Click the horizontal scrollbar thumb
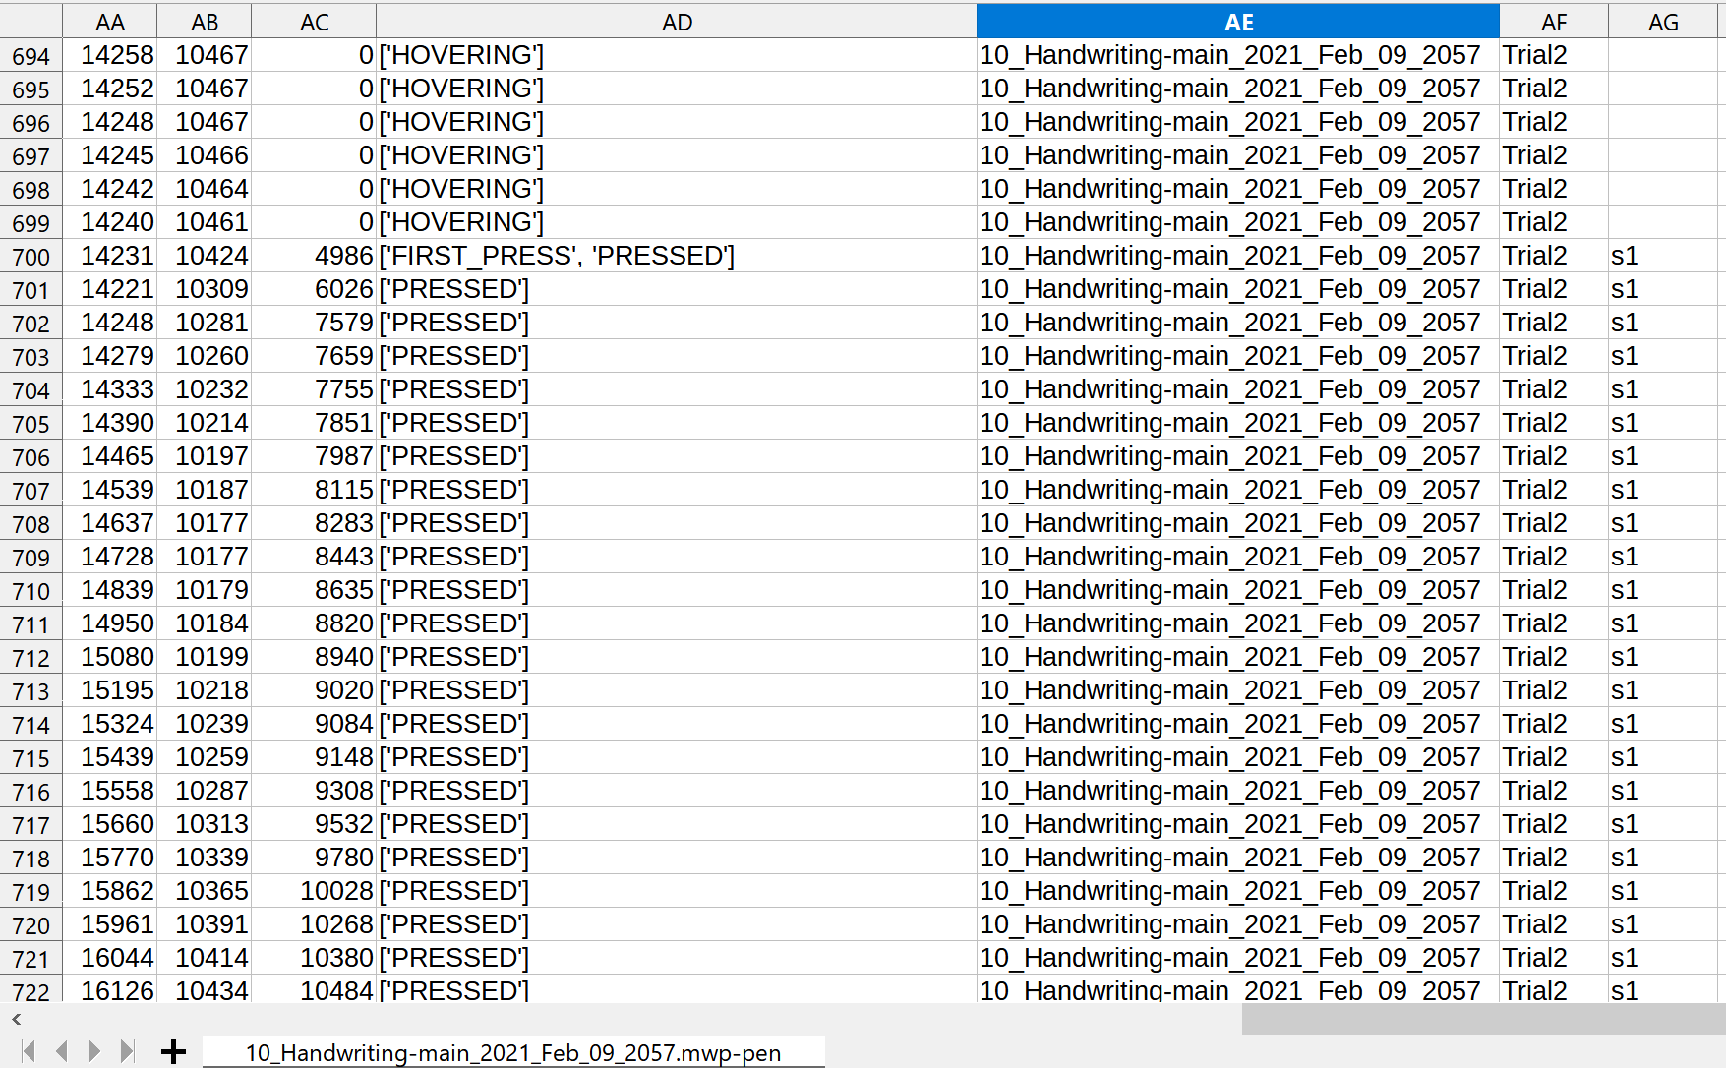The image size is (1726, 1068). click(x=1483, y=1019)
